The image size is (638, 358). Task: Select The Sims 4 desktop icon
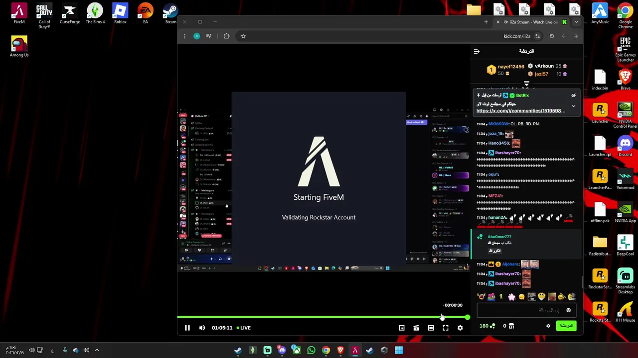95,14
